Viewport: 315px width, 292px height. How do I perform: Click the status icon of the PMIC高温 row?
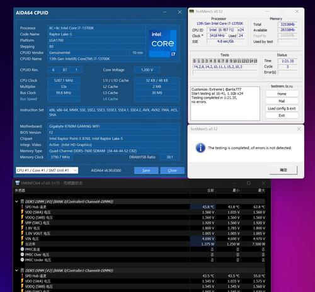tap(22, 249)
